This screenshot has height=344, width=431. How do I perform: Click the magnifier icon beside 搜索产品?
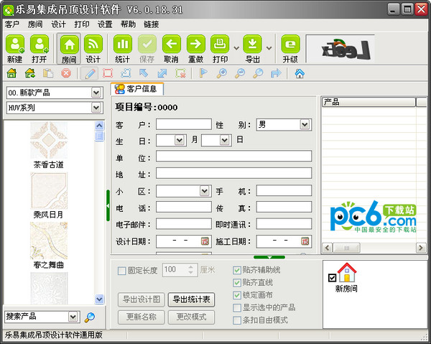pos(90,317)
